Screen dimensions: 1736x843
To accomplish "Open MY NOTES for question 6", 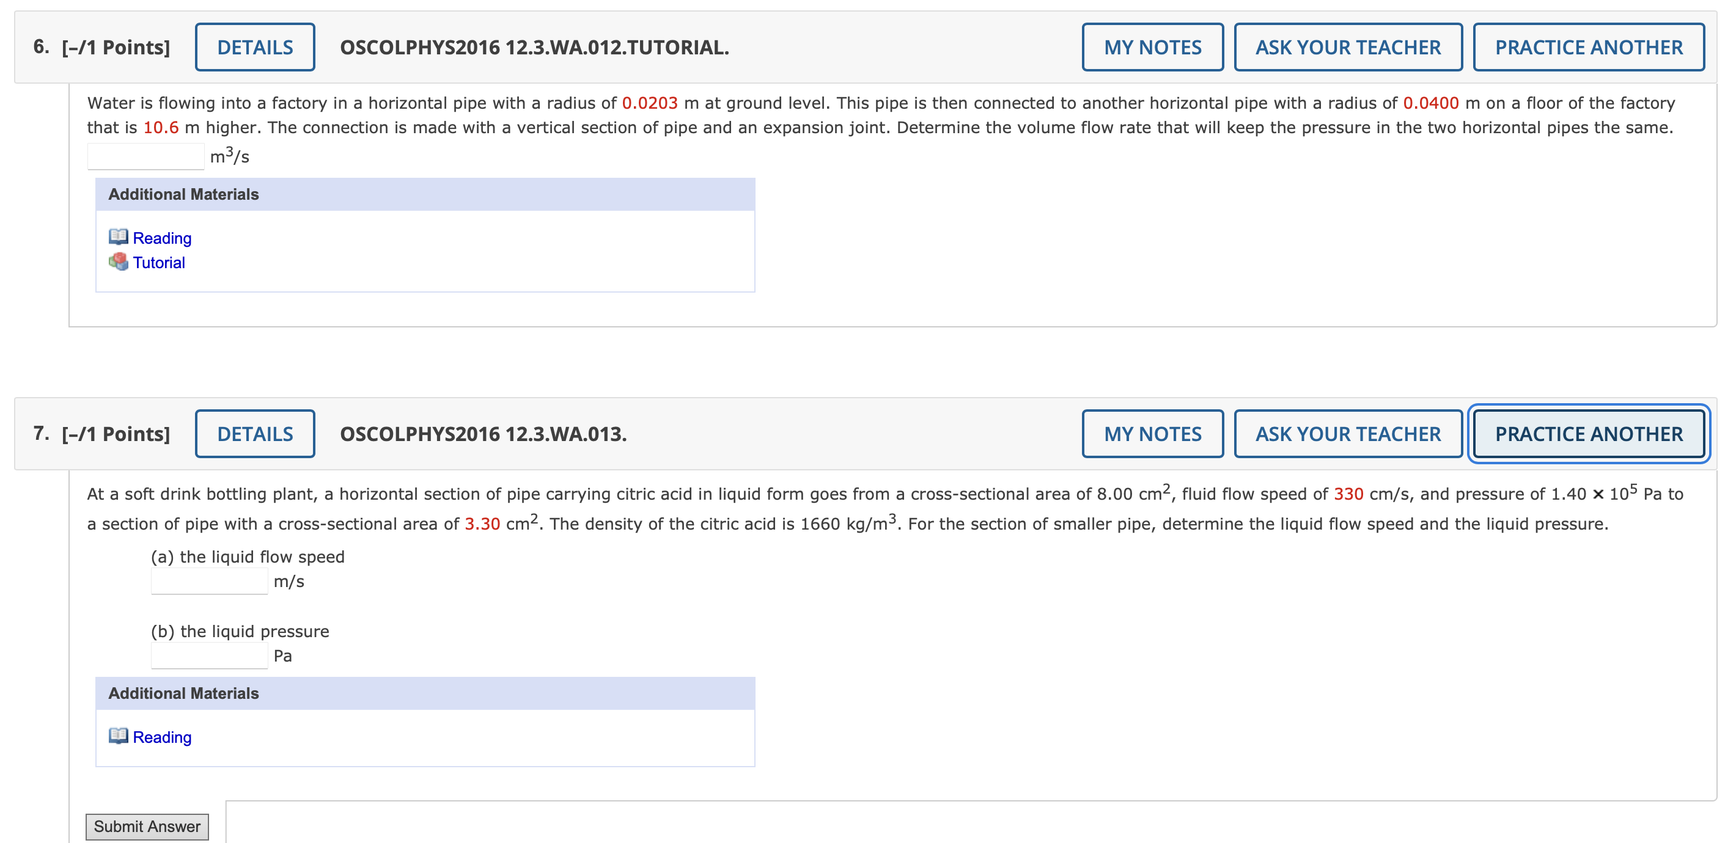I will (x=1152, y=46).
